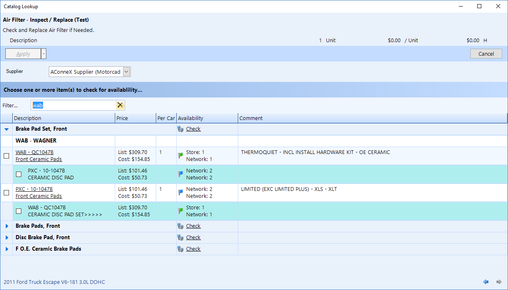The width and height of the screenshot is (508, 290).
Task: Click the H indicator next to $0.00 total
Action: 485,41
